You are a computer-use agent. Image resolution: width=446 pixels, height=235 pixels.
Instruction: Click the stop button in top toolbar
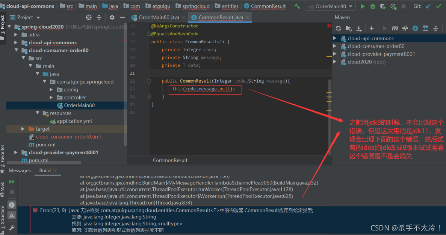[x=403, y=6]
